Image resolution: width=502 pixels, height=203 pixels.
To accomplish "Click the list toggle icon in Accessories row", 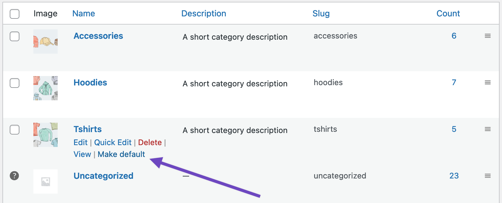I will tap(488, 36).
